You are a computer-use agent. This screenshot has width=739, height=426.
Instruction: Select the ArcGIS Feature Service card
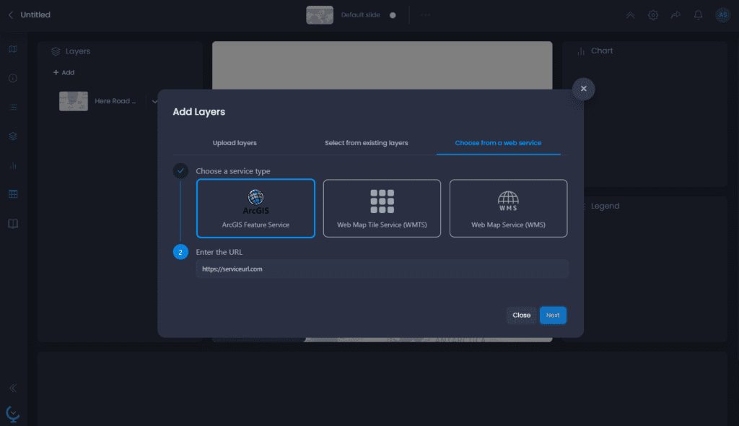tap(255, 208)
